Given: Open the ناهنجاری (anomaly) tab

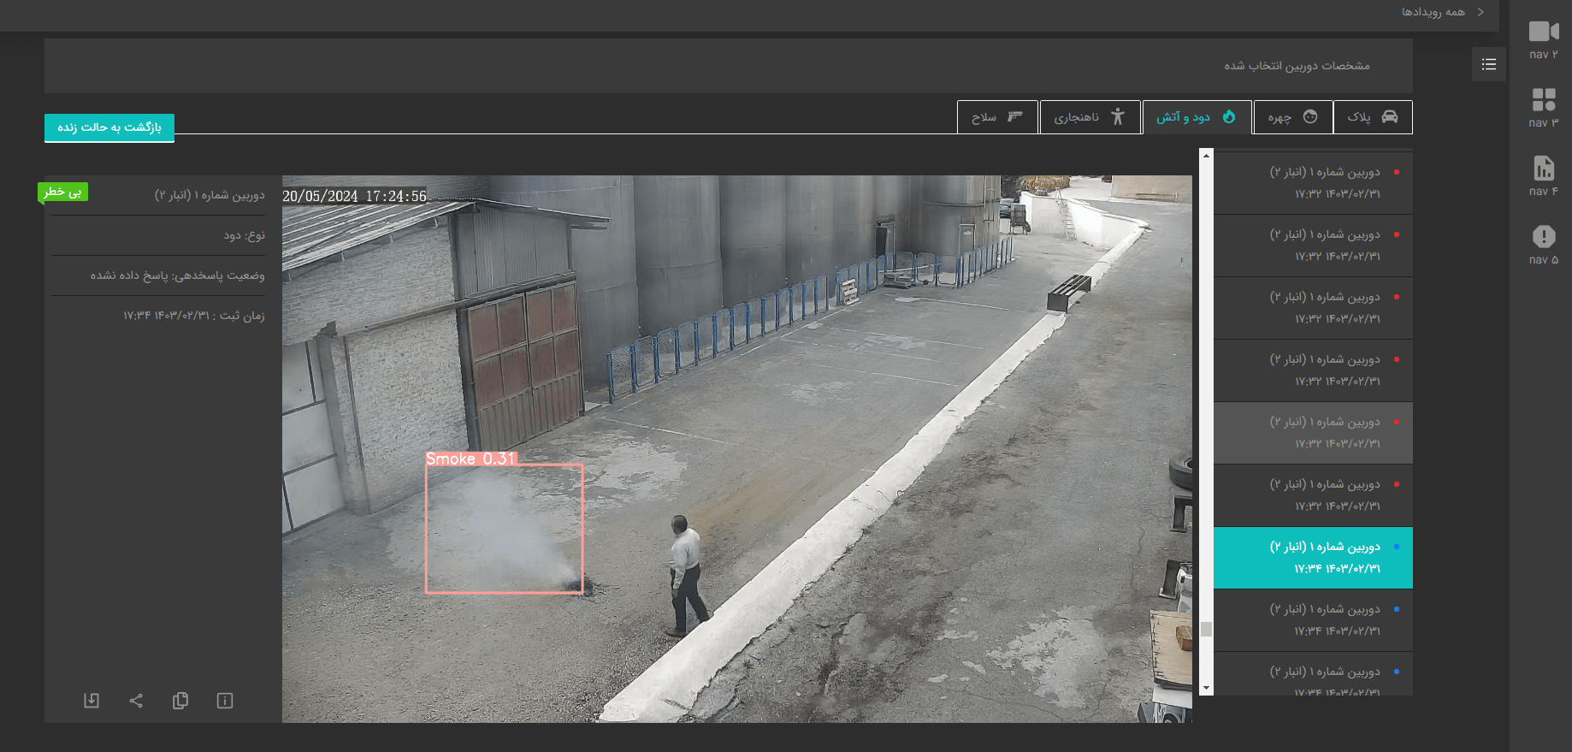Looking at the screenshot, I should pyautogui.click(x=1090, y=117).
